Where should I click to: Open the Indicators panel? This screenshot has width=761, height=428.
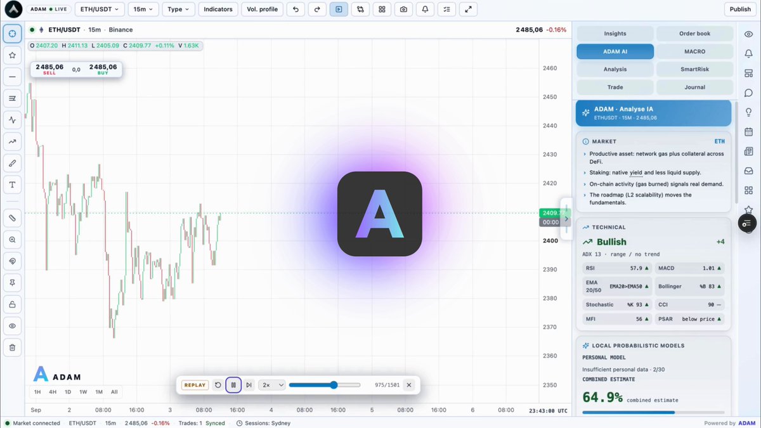[x=218, y=10]
